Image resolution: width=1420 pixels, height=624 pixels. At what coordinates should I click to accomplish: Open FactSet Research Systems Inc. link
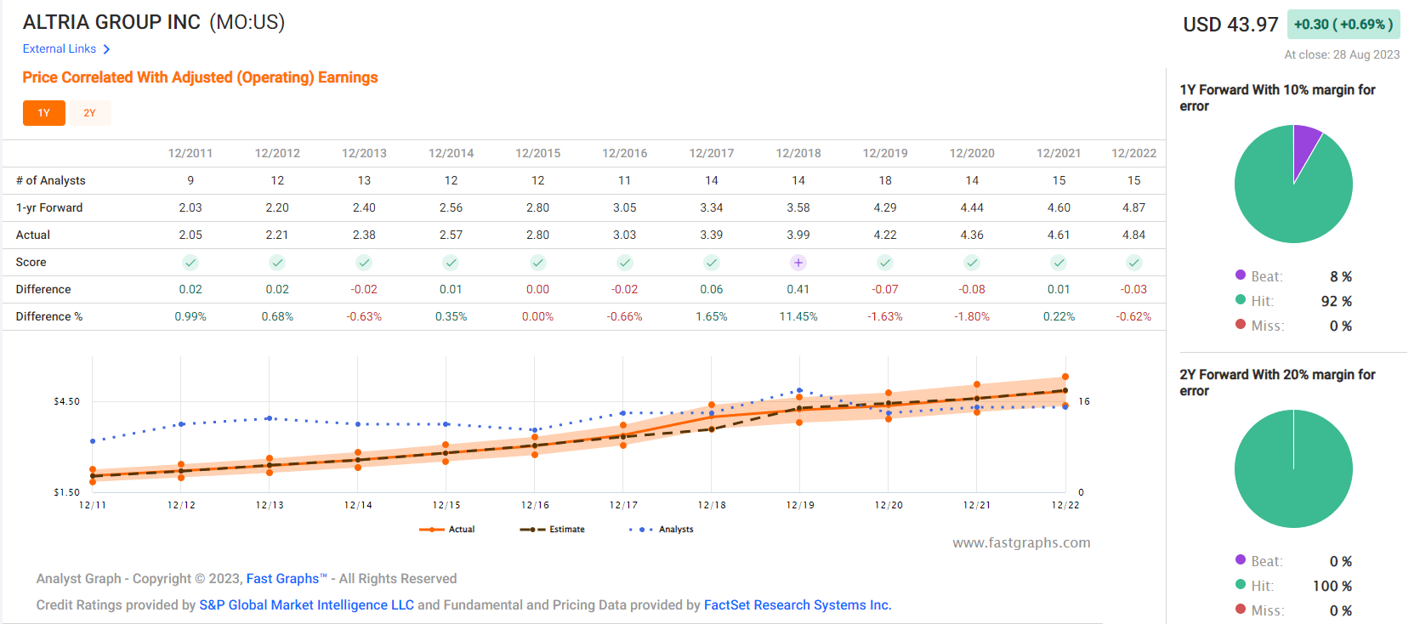pos(798,605)
